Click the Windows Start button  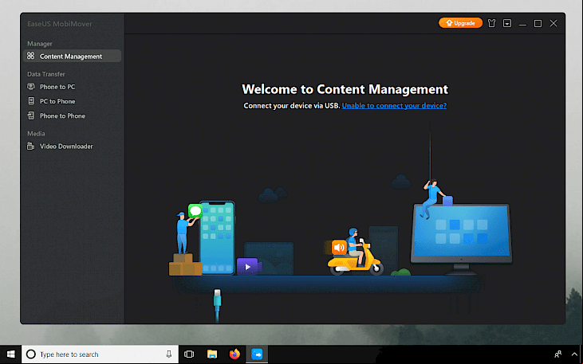tap(11, 354)
